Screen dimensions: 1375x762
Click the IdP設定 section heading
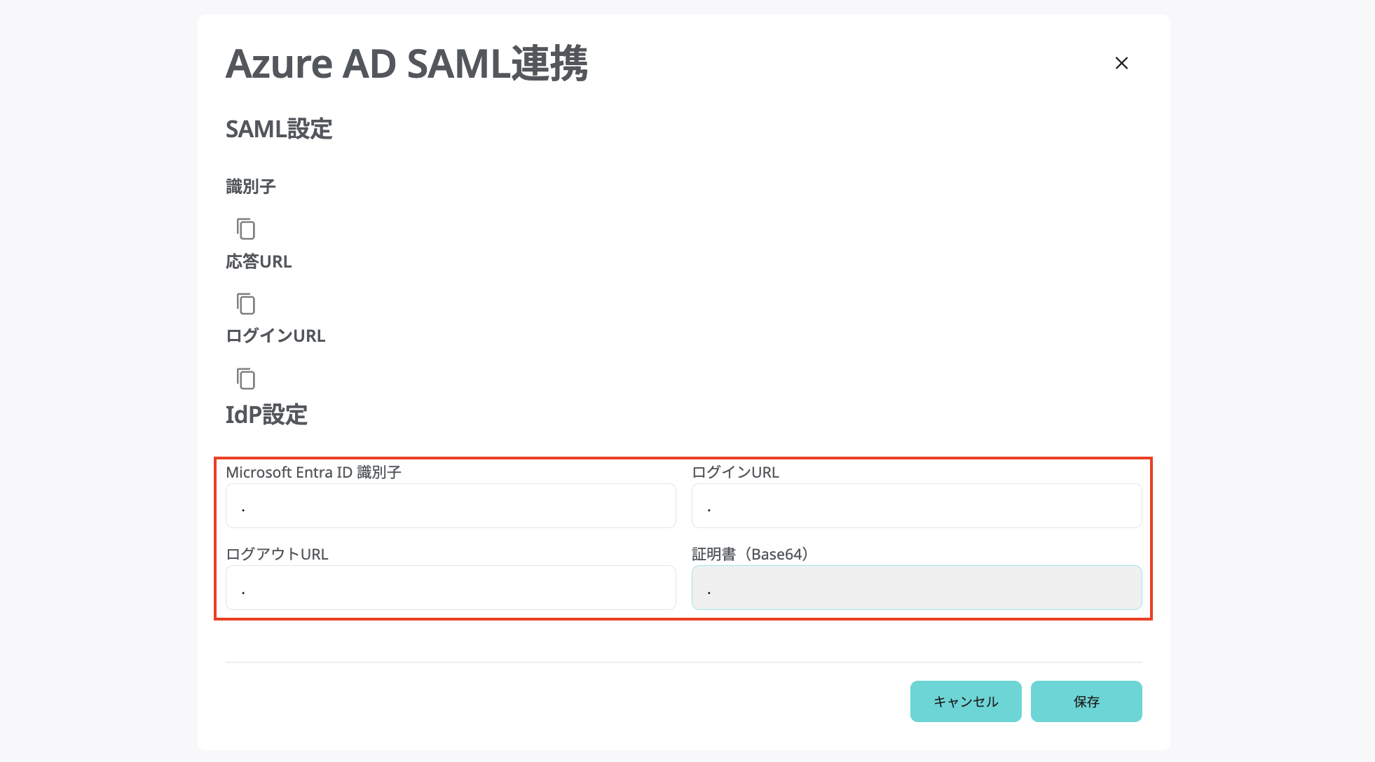tap(266, 415)
